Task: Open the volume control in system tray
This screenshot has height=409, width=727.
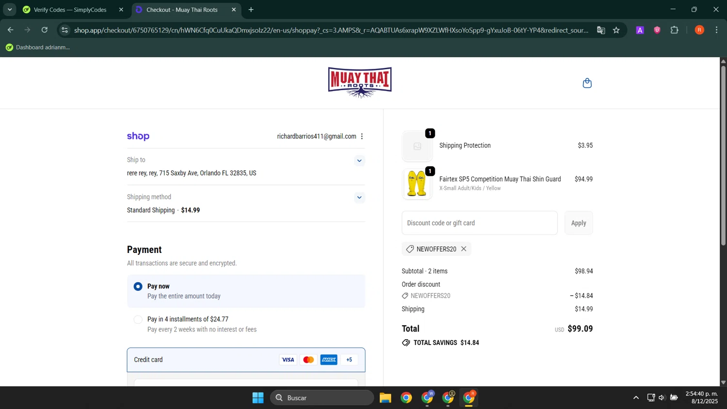Action: coord(662,398)
